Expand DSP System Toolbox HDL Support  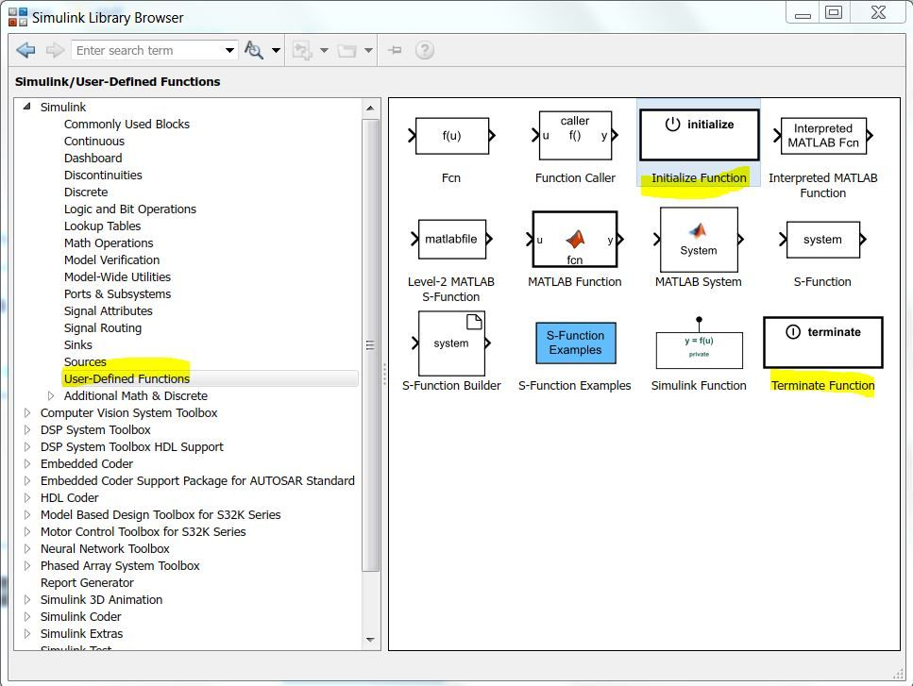click(26, 447)
